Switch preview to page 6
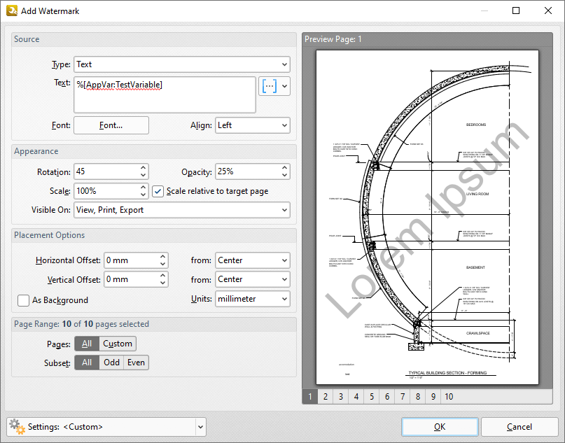Image resolution: width=565 pixels, height=443 pixels. [387, 397]
